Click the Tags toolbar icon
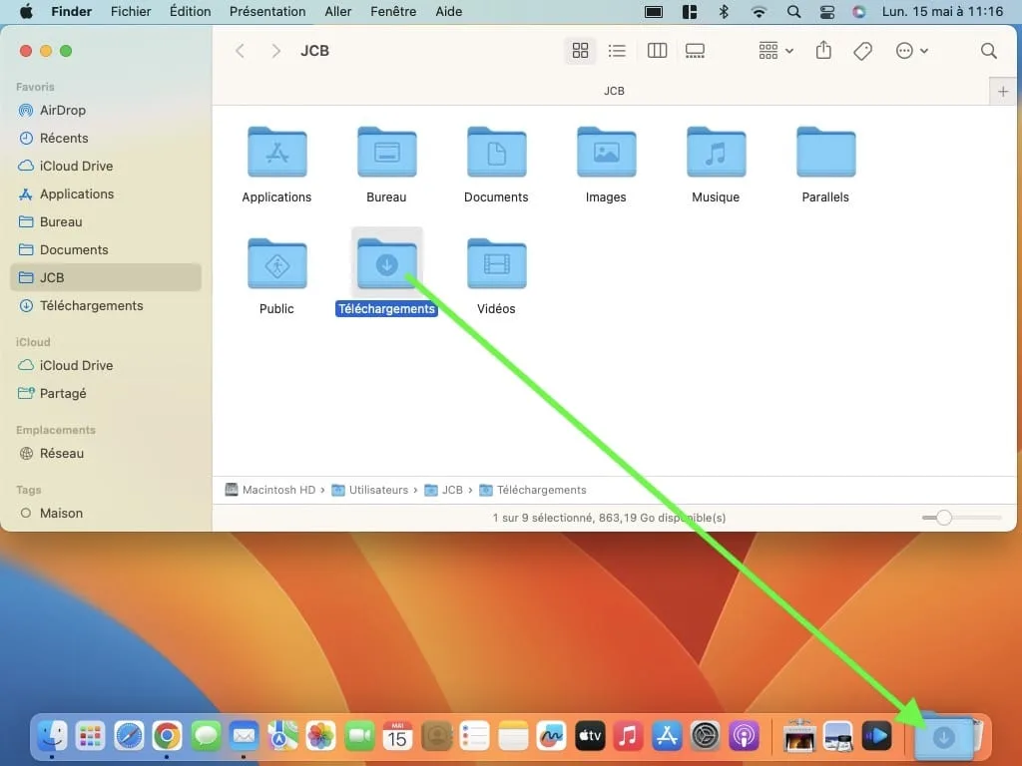Image resolution: width=1022 pixels, height=766 pixels. coord(863,51)
